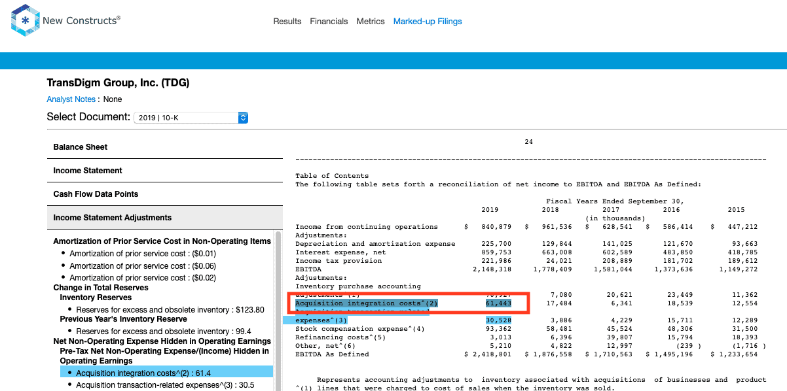Click EBITDA As Defined 2019 value 2,418,801
787x391 pixels.
(492, 354)
